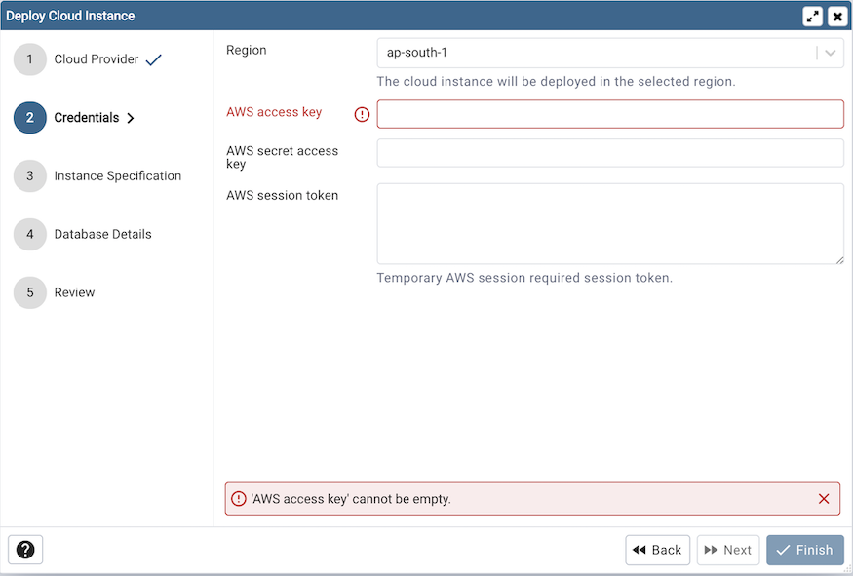The width and height of the screenshot is (853, 576).
Task: Click the expand dialog icon in the title bar
Action: (813, 16)
